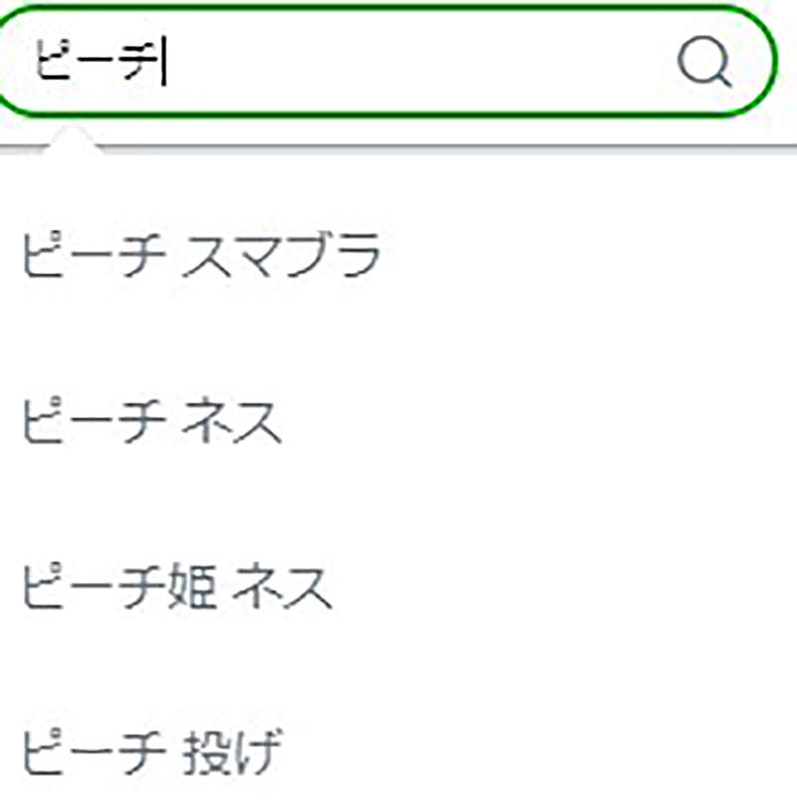Viewport: 797px width, 811px height.
Task: Click the search input field containing ピーチ
Action: click(299, 60)
